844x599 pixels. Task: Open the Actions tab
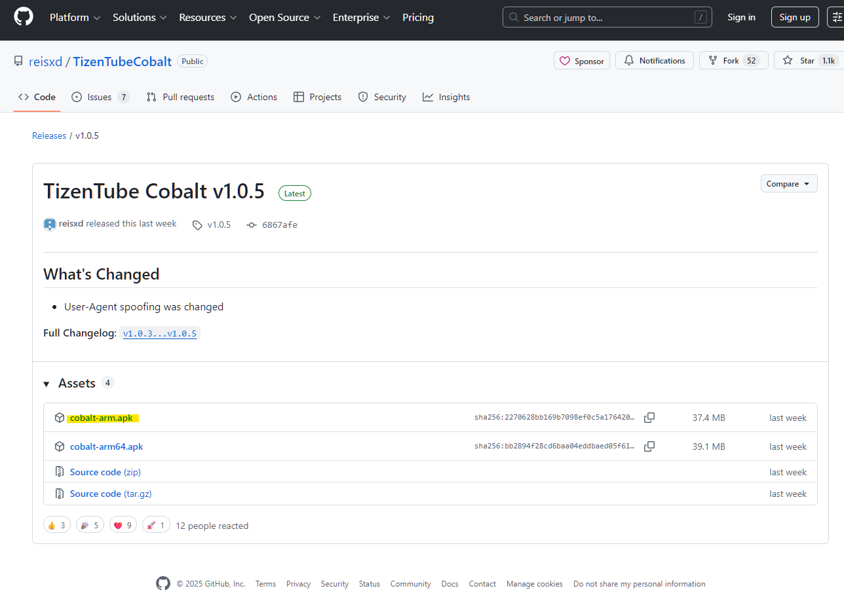click(254, 97)
